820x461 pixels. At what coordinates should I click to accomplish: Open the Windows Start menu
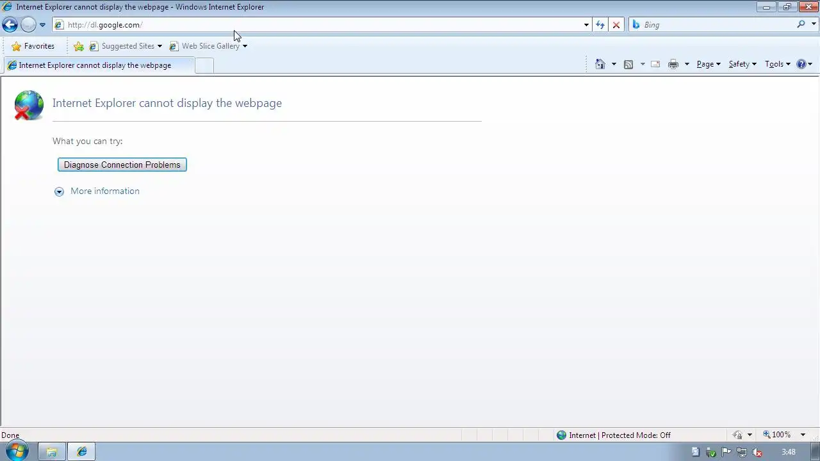coord(17,451)
